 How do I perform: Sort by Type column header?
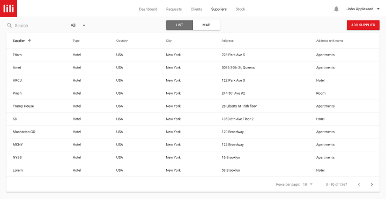[x=76, y=41]
